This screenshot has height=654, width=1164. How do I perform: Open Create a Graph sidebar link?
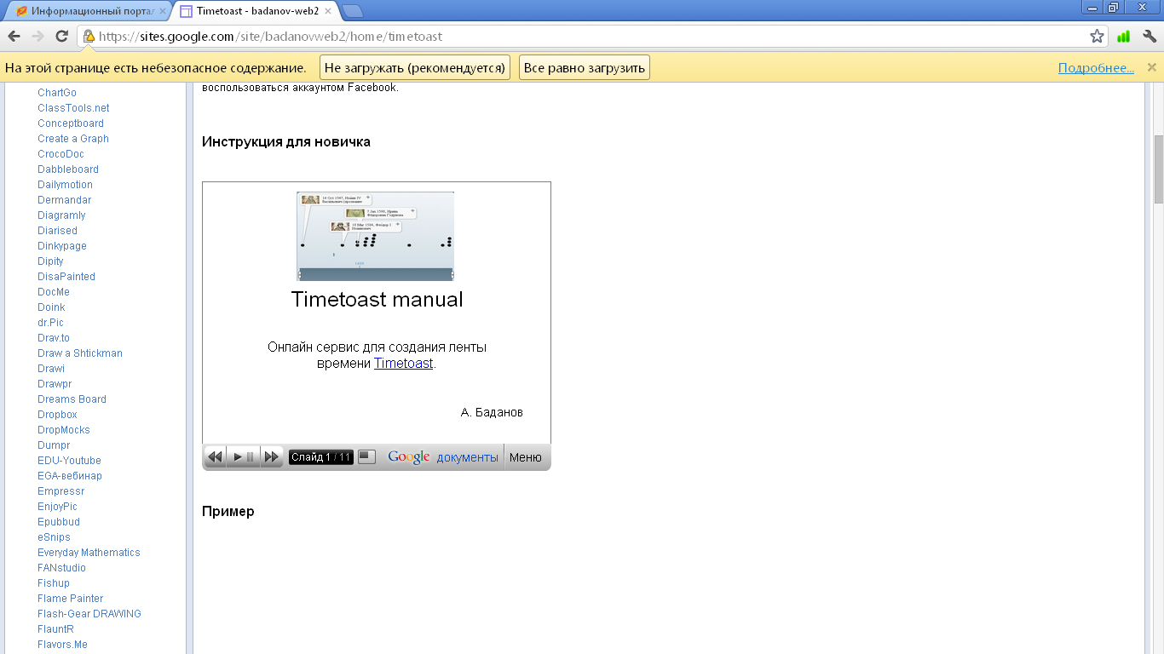click(73, 139)
